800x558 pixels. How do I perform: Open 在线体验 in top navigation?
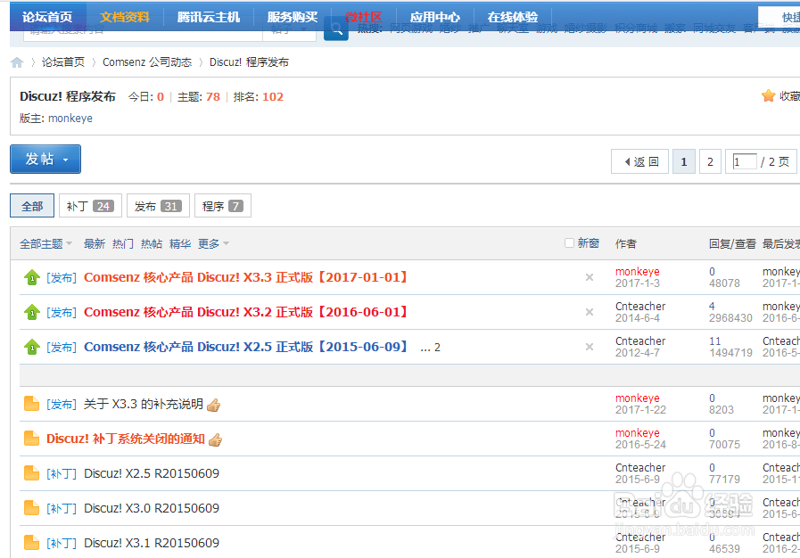(x=512, y=17)
